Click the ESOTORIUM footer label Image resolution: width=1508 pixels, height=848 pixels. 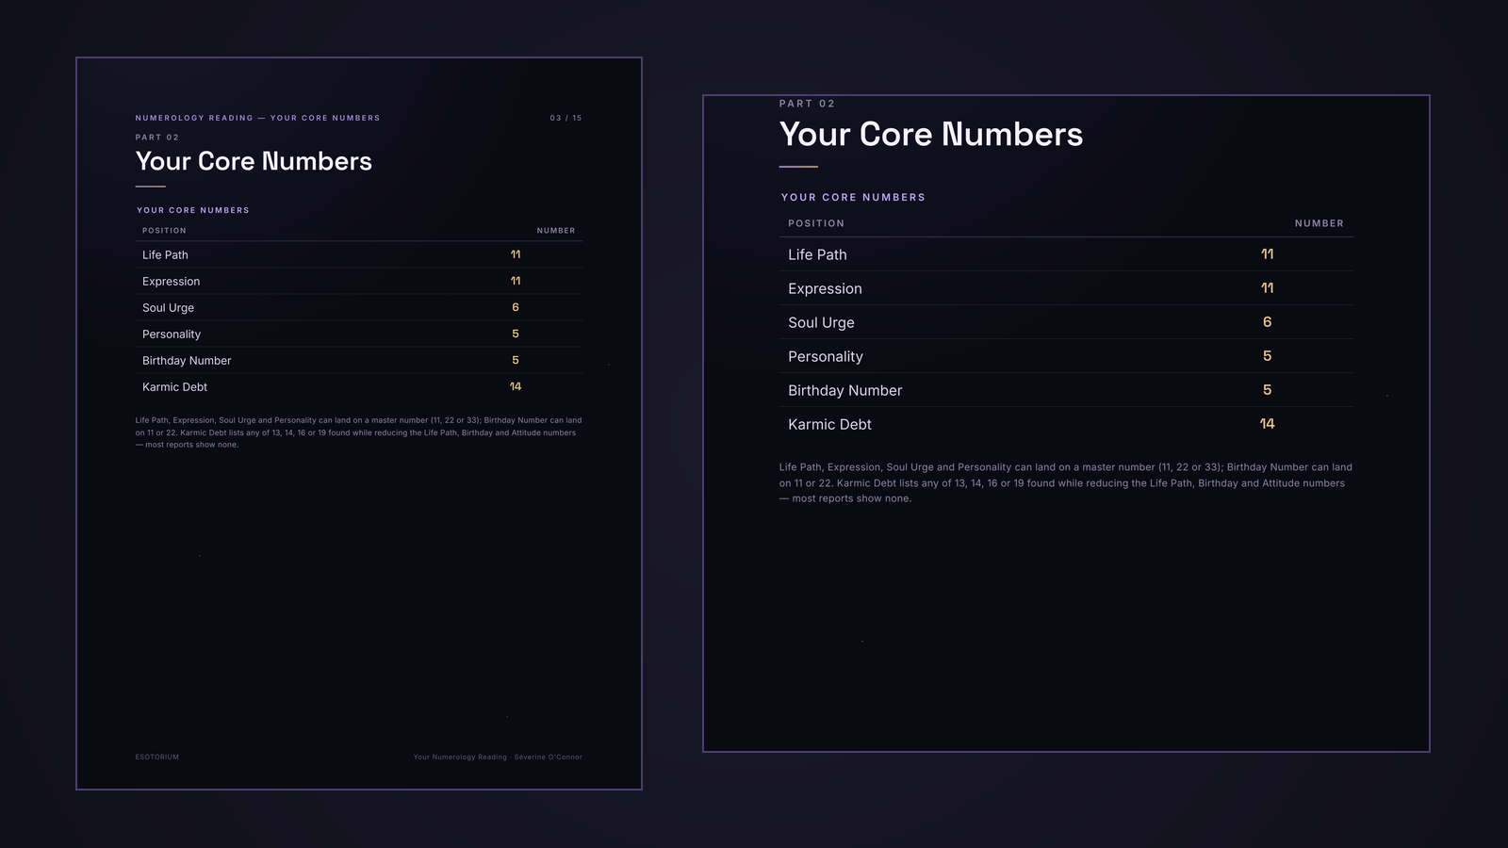point(156,757)
